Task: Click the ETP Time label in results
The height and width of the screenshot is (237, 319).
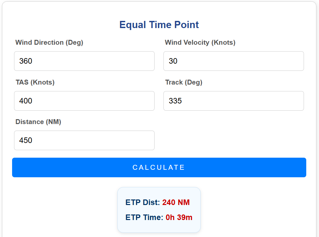Action: (144, 217)
